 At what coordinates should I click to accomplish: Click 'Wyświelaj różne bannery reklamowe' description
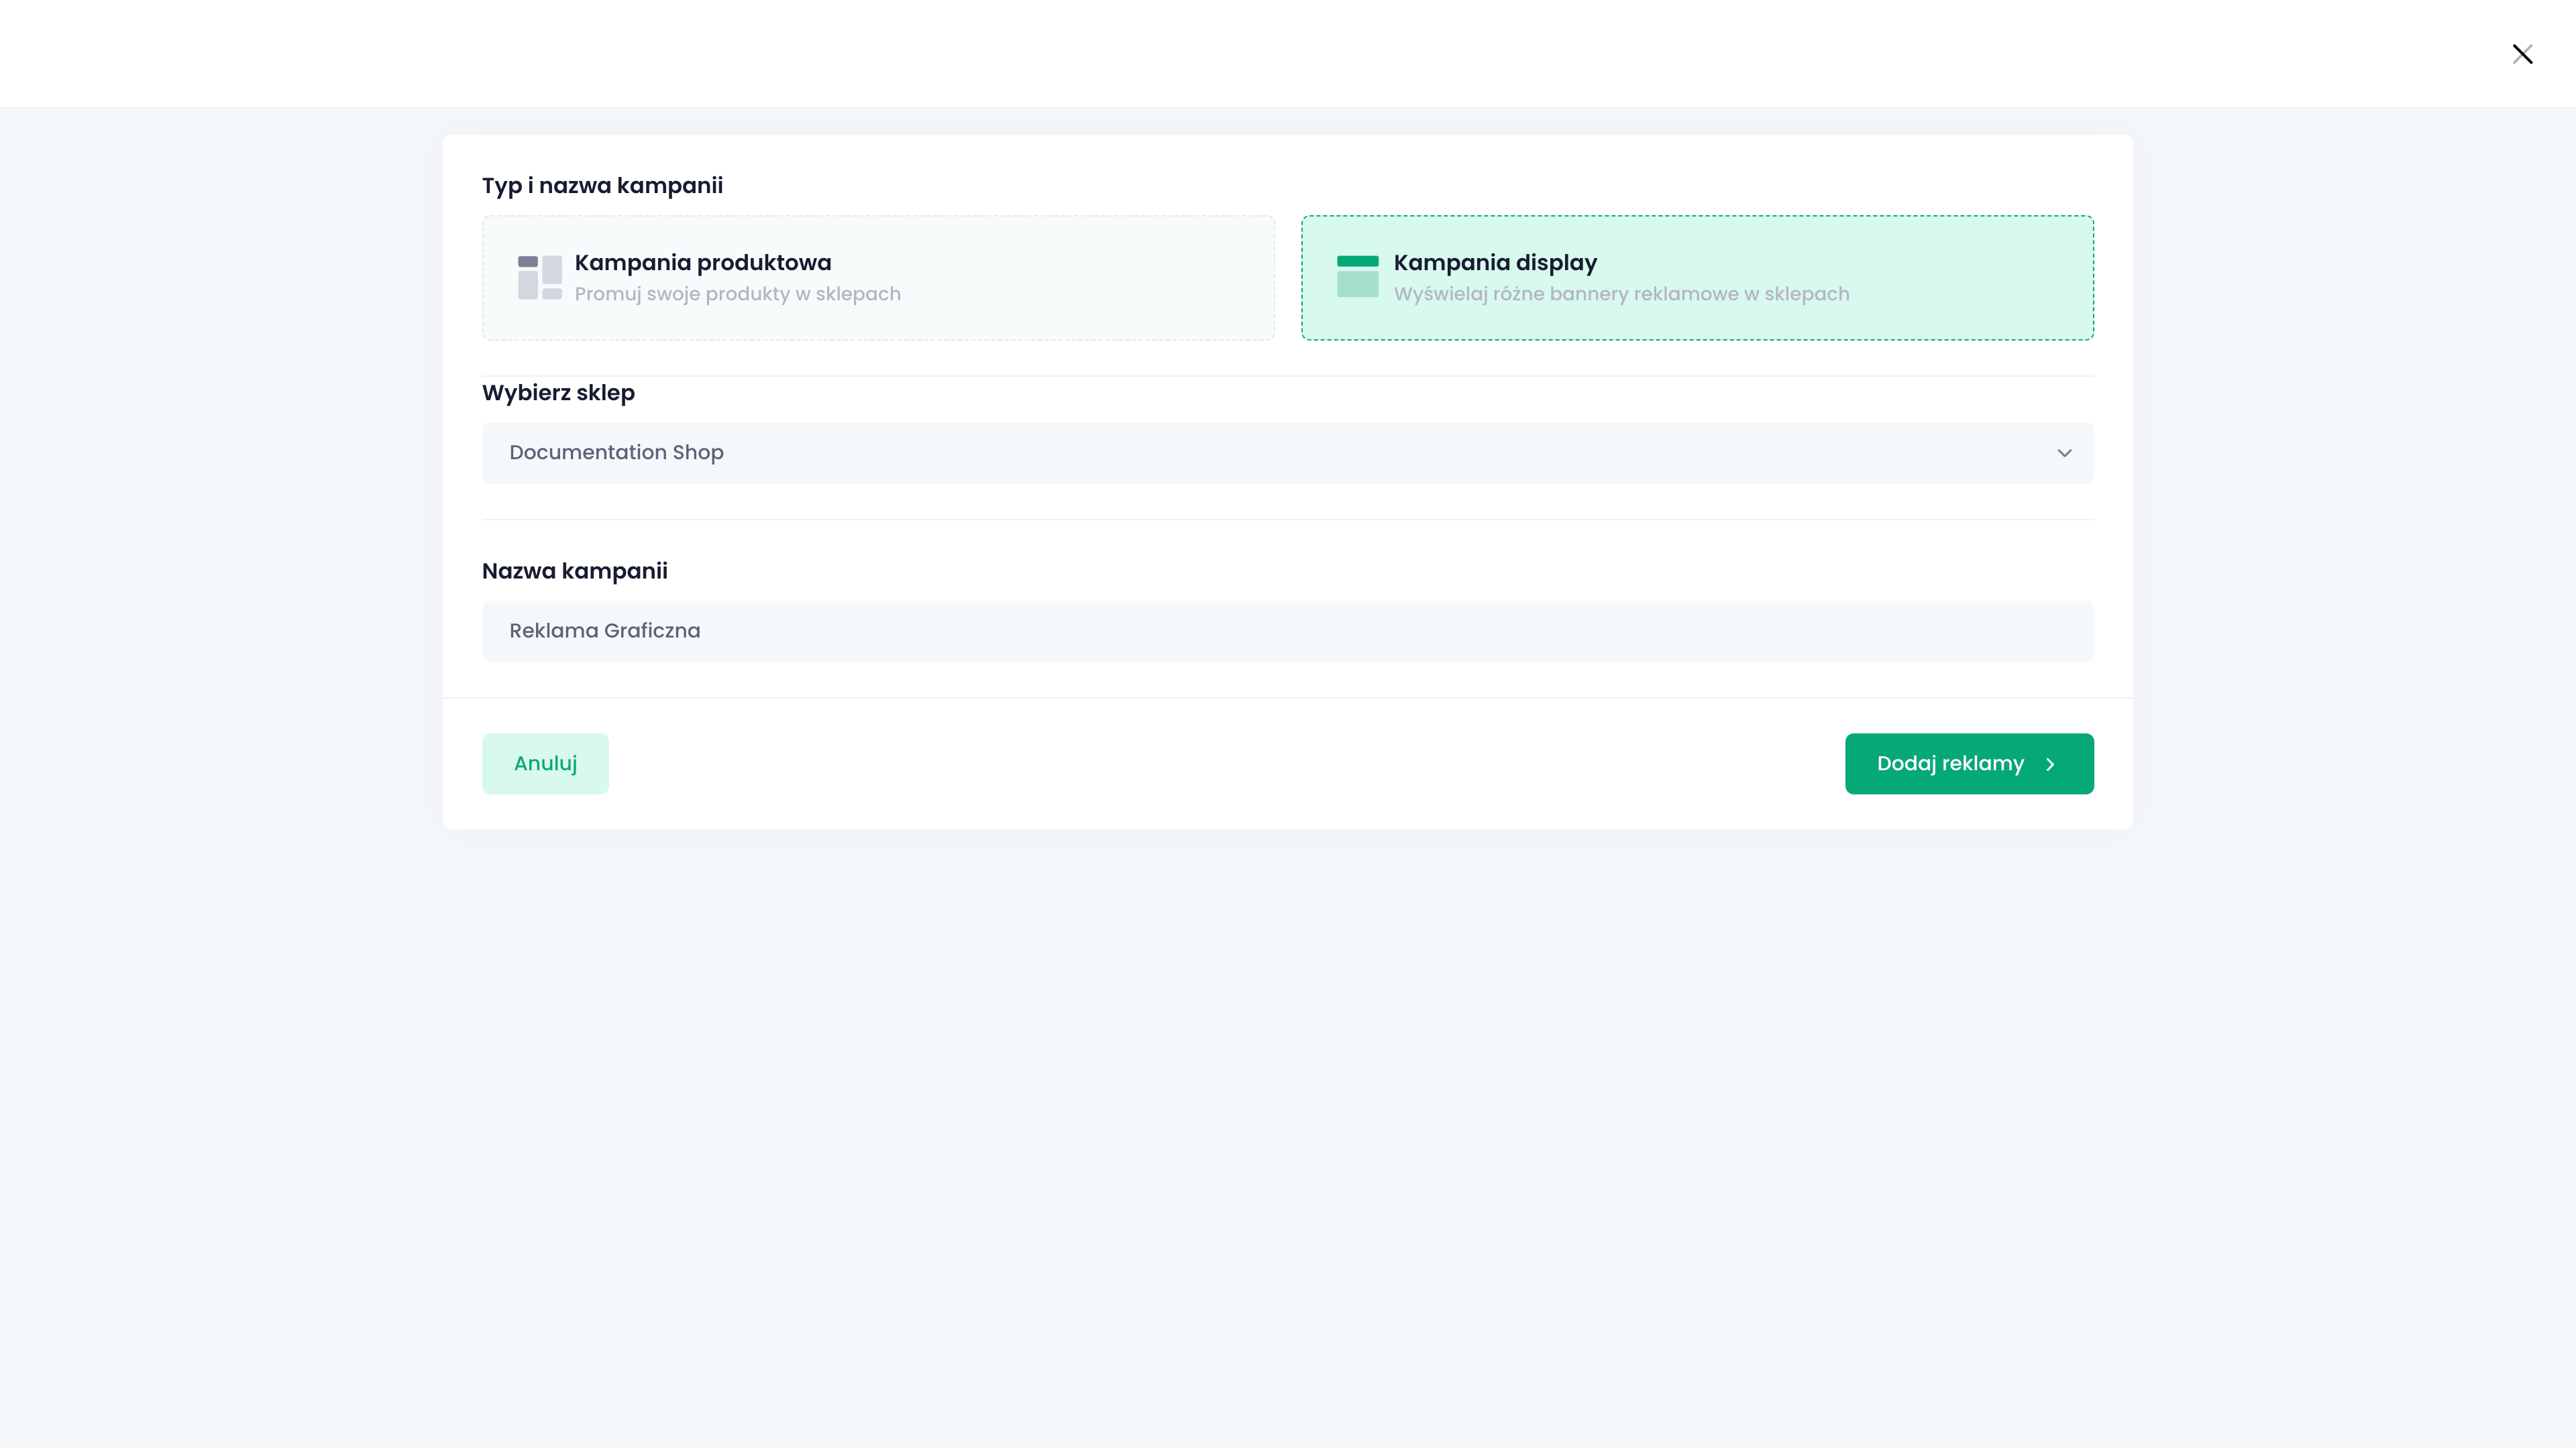point(1621,294)
